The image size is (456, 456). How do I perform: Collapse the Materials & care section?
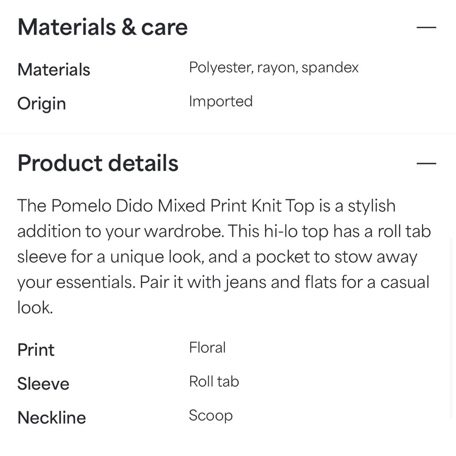point(426,27)
